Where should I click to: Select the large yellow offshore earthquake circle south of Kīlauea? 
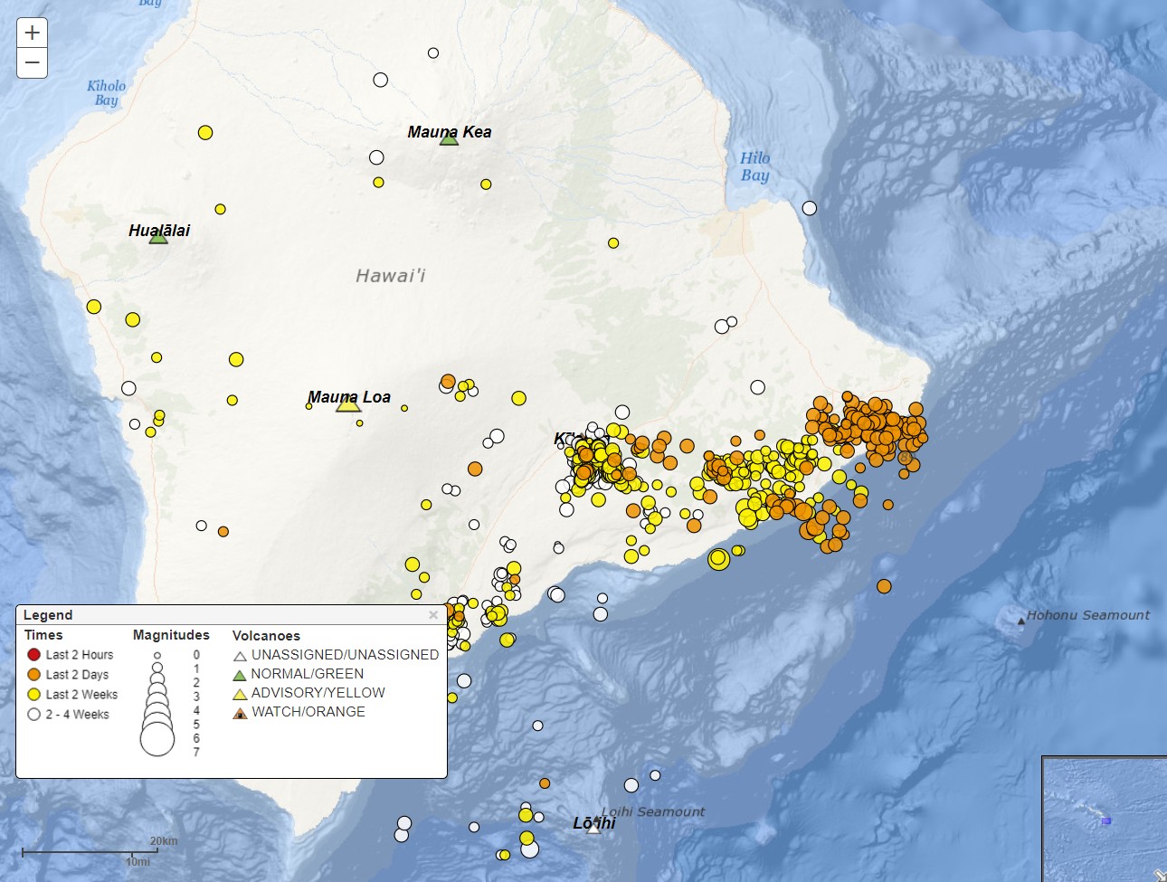tap(718, 559)
